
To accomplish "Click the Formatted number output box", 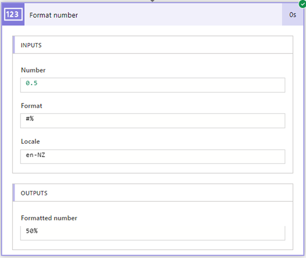I will coord(152,233).
